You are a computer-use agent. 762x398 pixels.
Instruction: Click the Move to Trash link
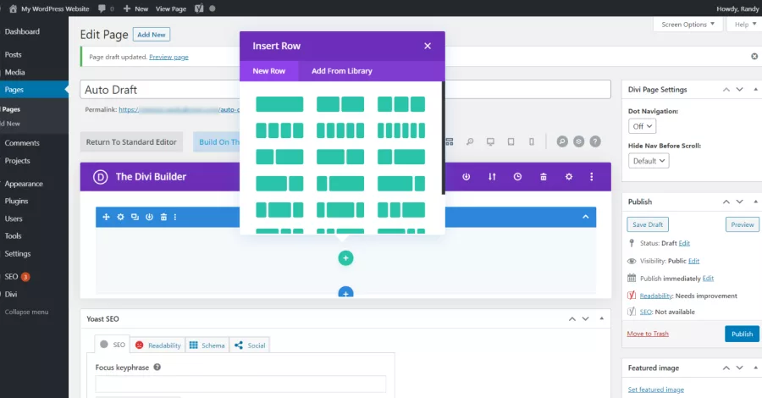coord(648,334)
